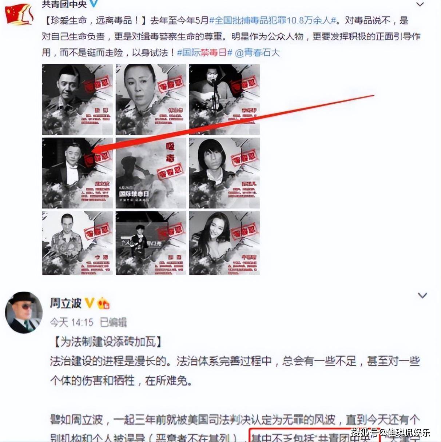441x442 pixels.
Task: Open the first top-left portrait thumbnail
Action: point(78,99)
